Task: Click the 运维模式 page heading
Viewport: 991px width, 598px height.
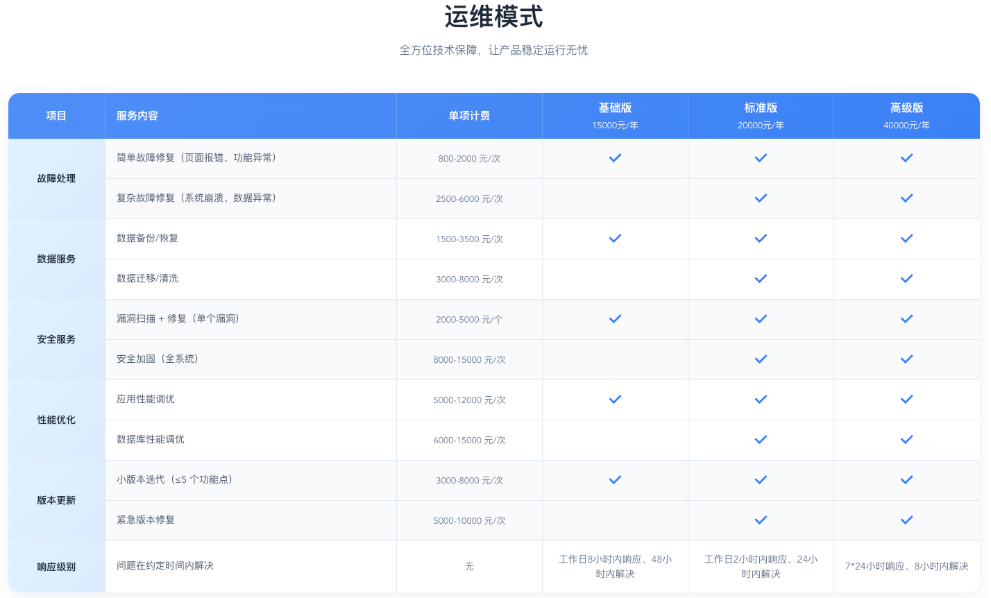Action: (493, 17)
